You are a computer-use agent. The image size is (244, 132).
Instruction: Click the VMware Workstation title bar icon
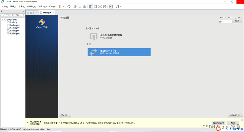[3, 1]
